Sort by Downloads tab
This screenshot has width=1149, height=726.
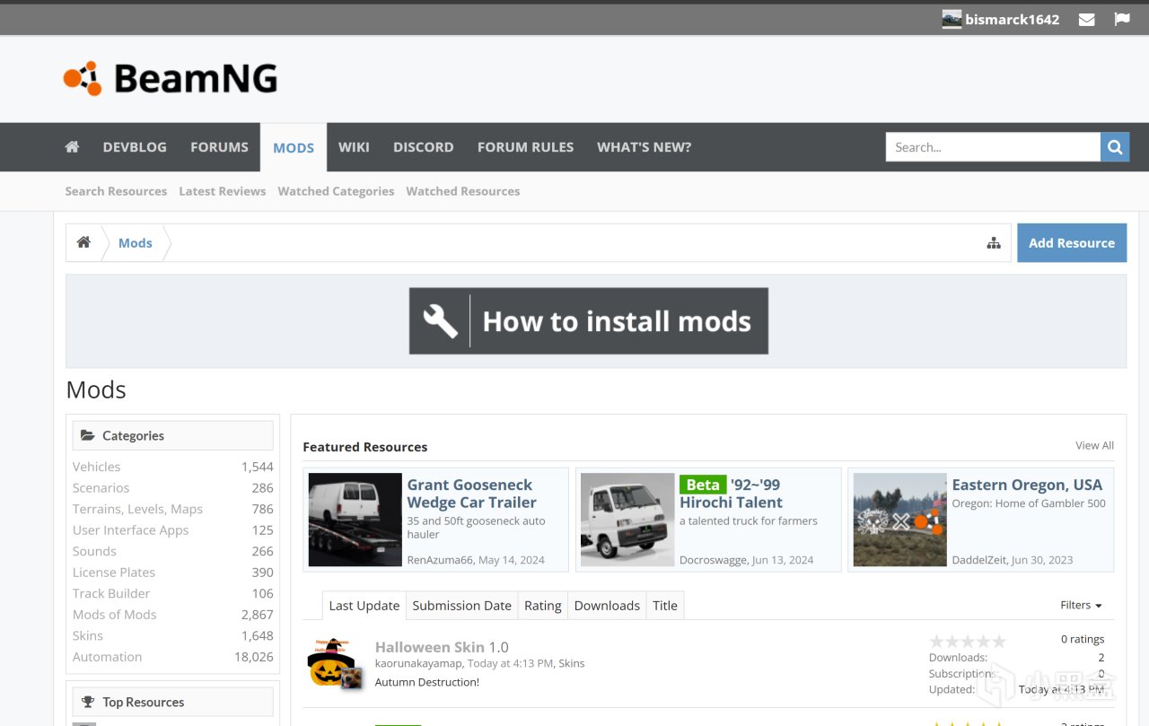tap(607, 606)
